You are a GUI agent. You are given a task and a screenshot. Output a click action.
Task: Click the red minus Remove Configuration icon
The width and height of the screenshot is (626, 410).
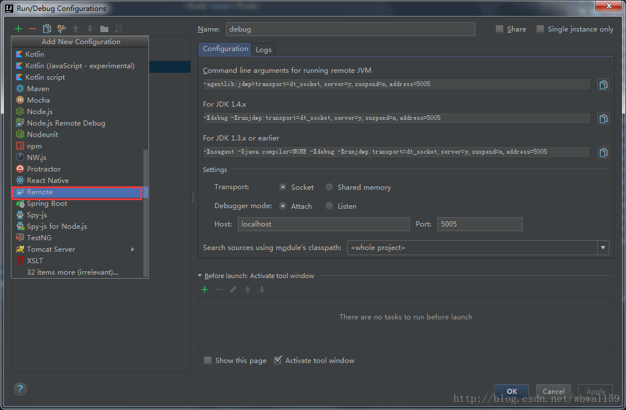point(33,29)
